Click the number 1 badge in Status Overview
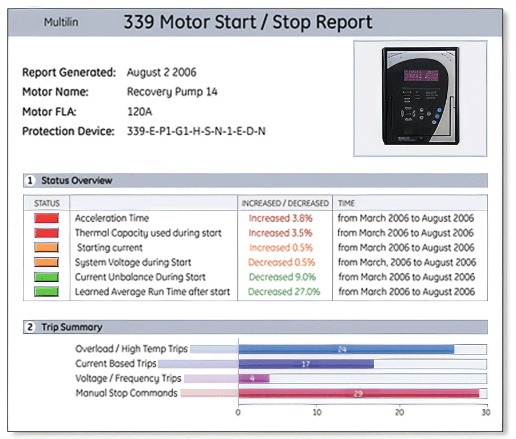Image resolution: width=516 pixels, height=439 pixels. [30, 181]
